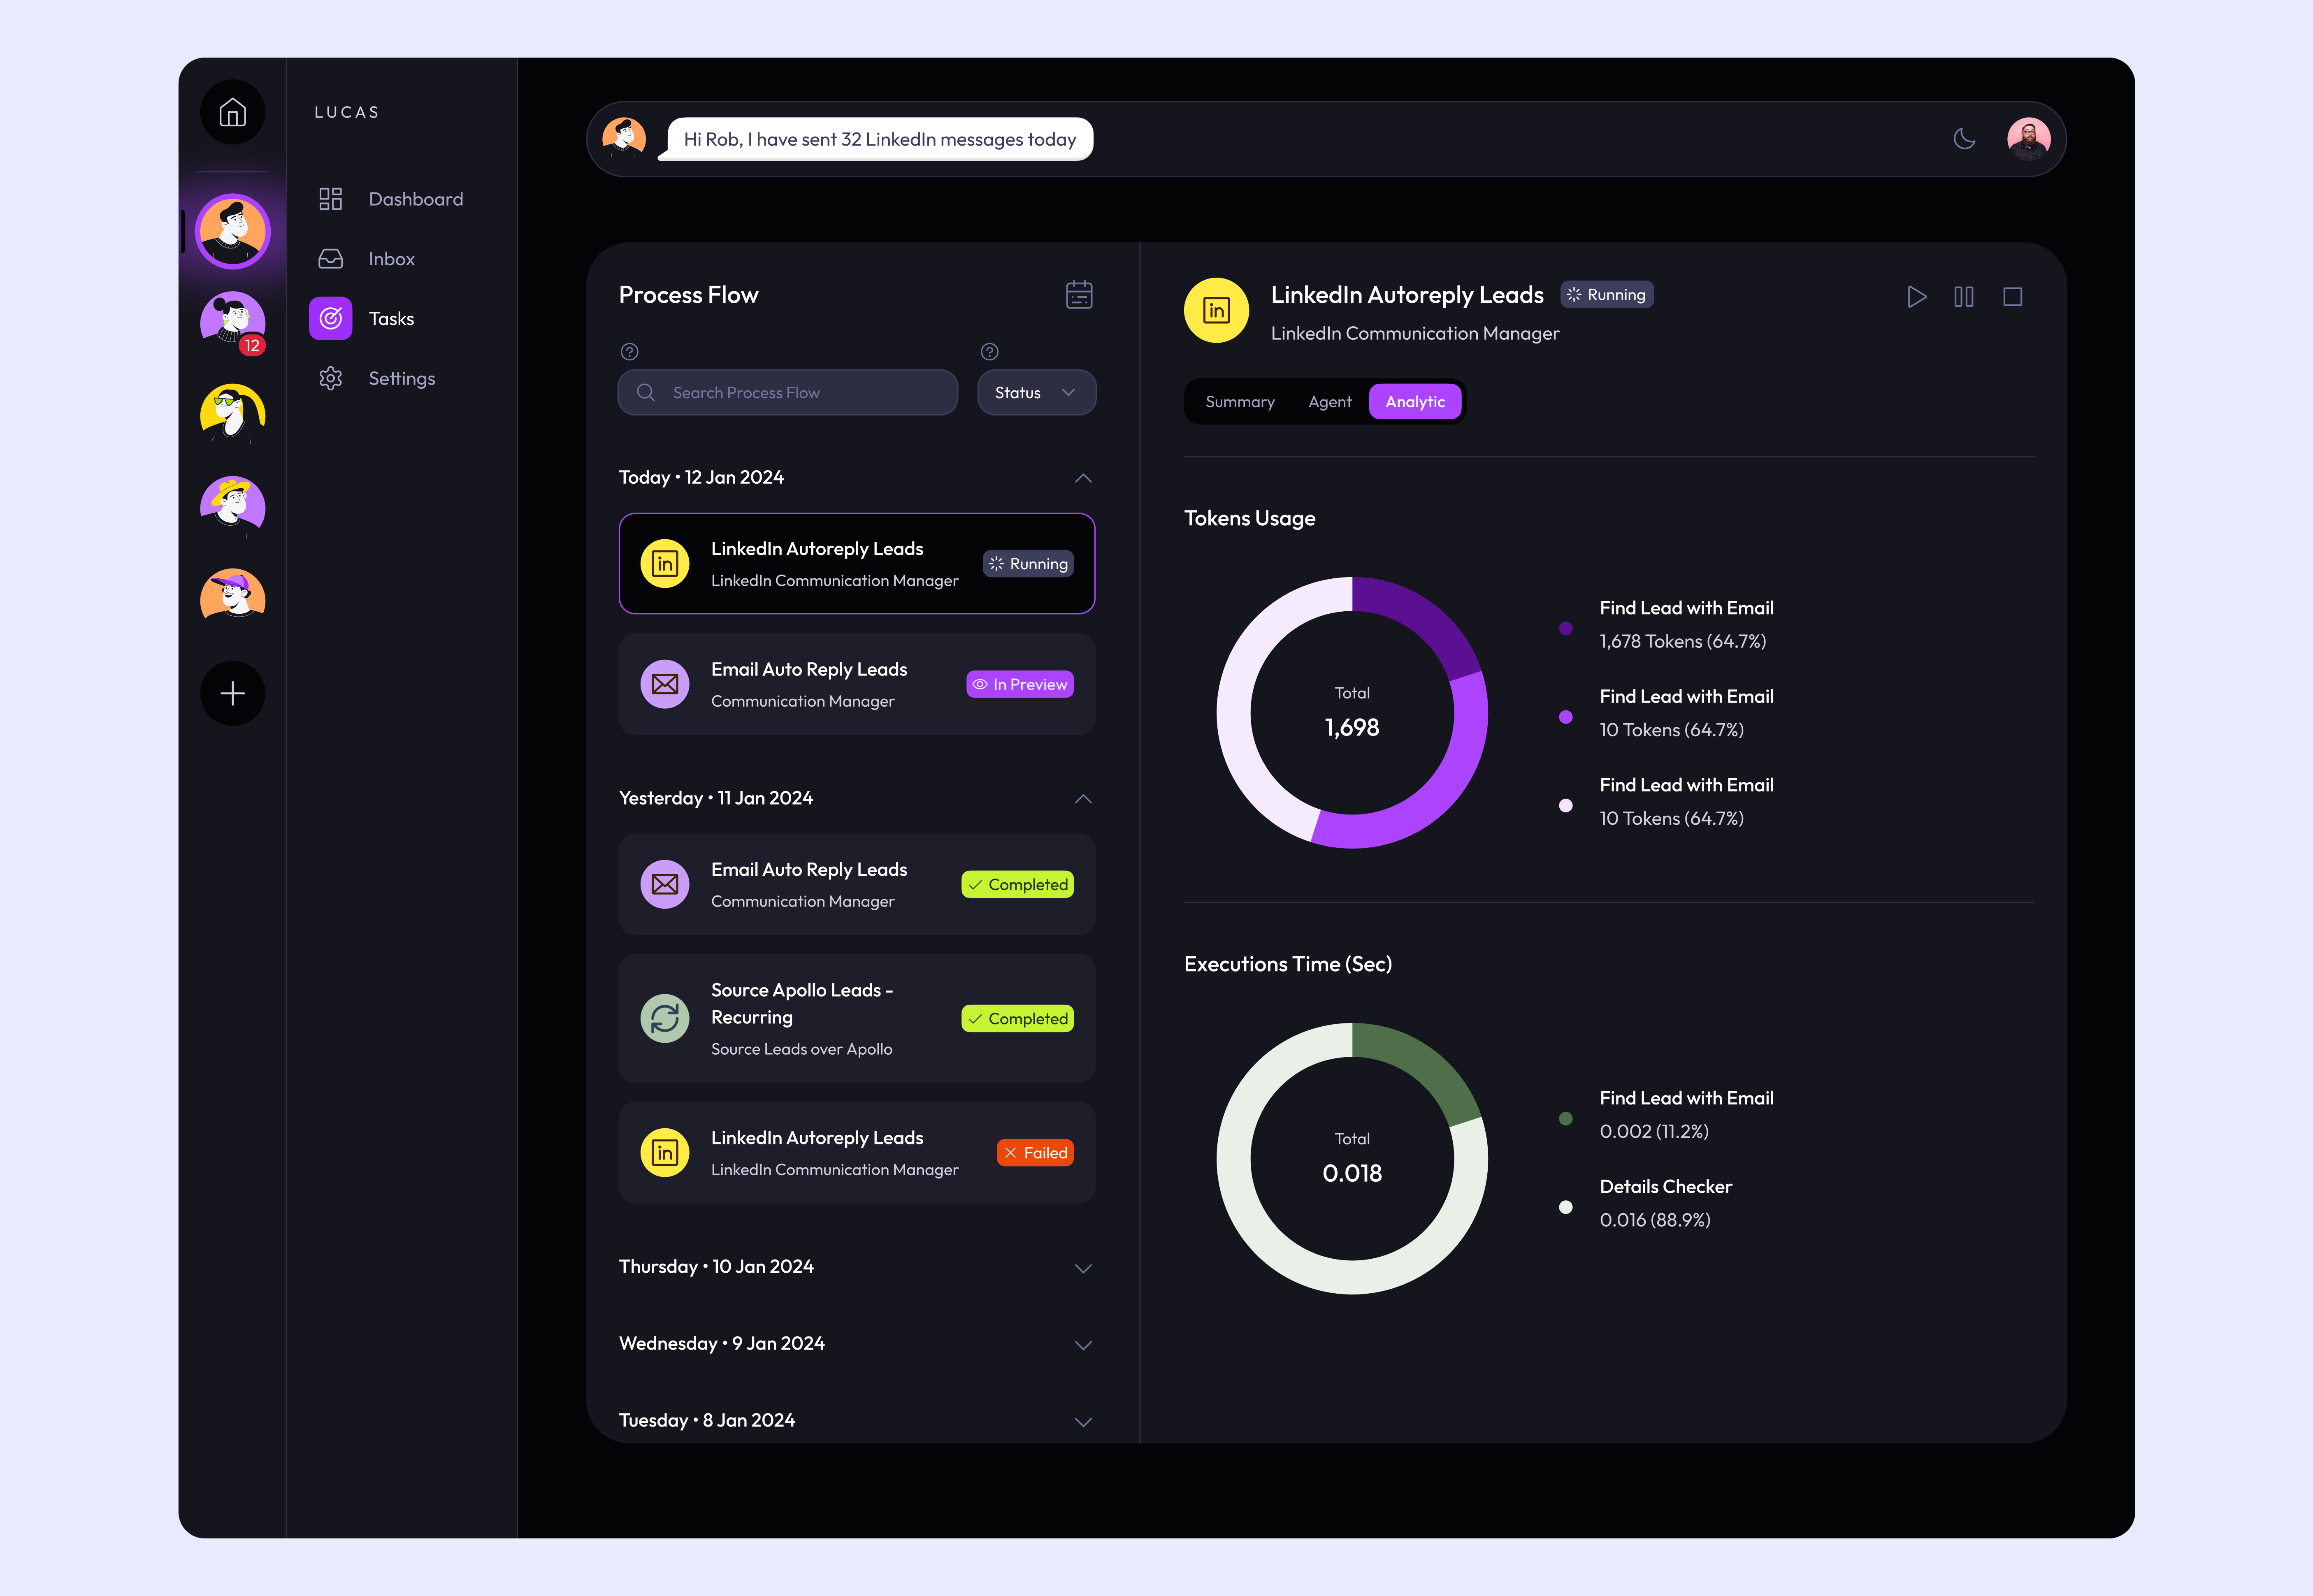Viewport: 2313px width, 1596px height.
Task: Click the large LinkedIn icon in detail header
Action: point(1216,311)
